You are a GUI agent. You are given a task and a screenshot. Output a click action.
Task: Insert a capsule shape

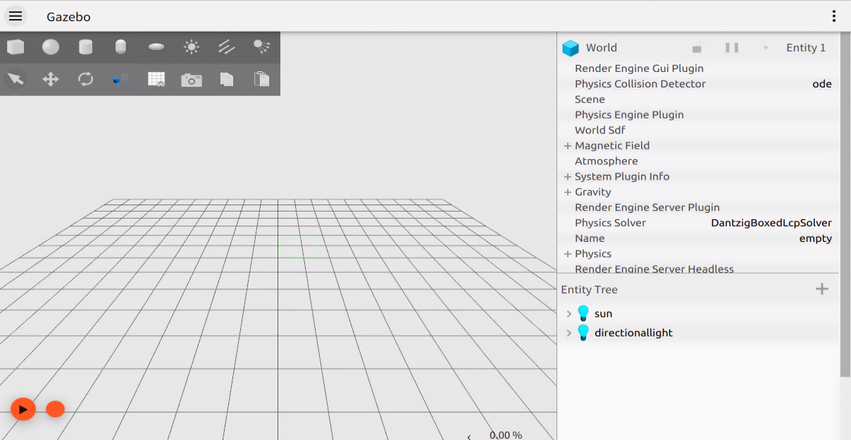coord(121,47)
